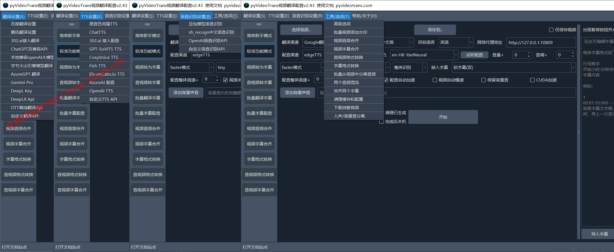Decrease the 音调+ value with down arrow
614x252 pixels.
click(x=573, y=57)
